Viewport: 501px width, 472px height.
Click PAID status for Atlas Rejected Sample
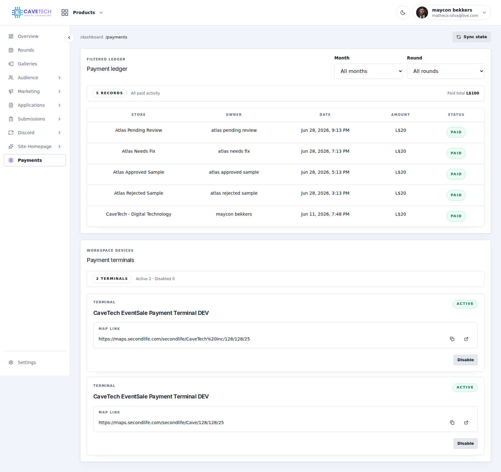click(456, 195)
